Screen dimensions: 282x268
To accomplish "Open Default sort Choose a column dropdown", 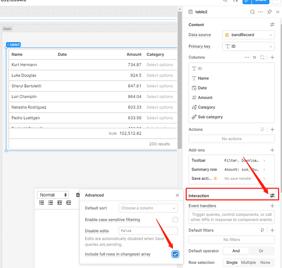I will [148, 208].
